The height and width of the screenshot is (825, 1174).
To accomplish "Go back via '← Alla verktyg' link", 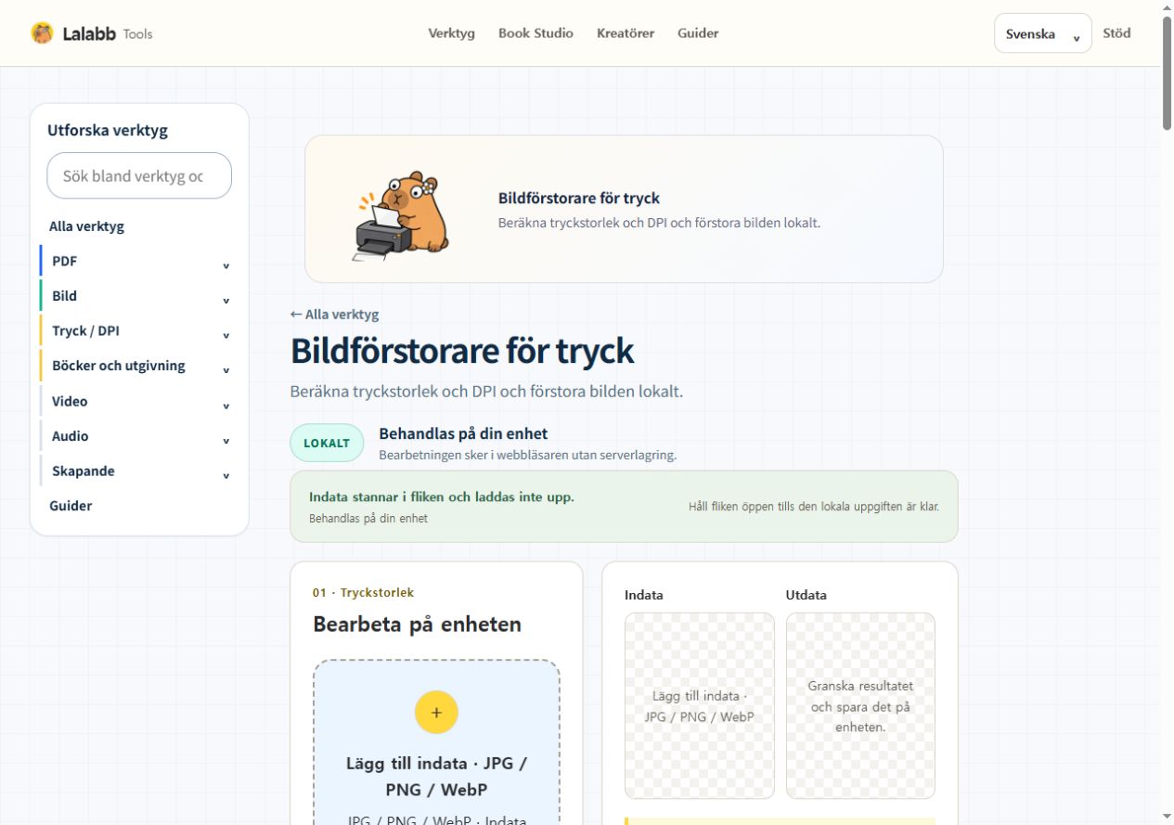I will [334, 314].
